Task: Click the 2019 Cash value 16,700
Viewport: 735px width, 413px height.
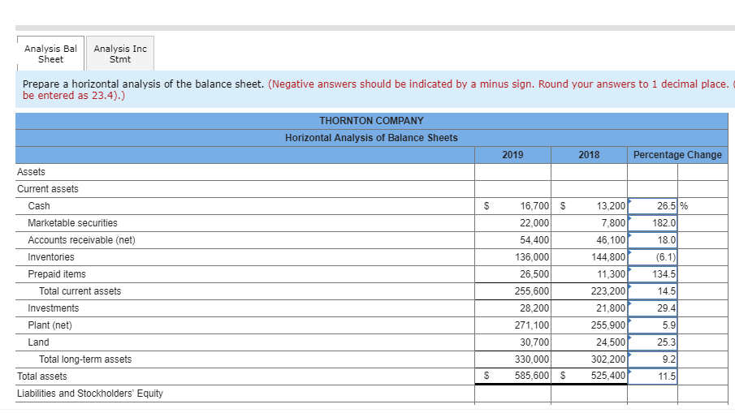Action: click(x=534, y=206)
